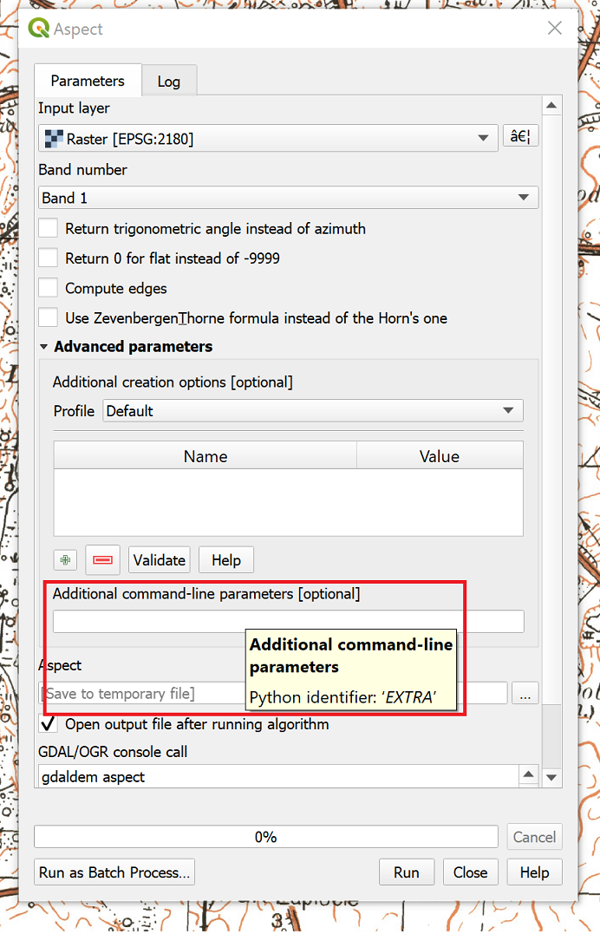The height and width of the screenshot is (934, 600).
Task: Open the Band number dropdown
Action: point(288,198)
